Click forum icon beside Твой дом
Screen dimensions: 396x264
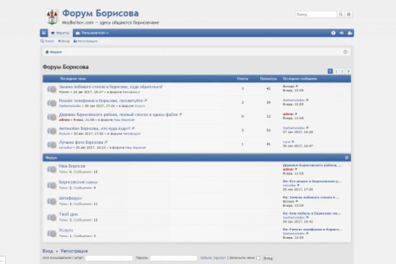pos(52,217)
